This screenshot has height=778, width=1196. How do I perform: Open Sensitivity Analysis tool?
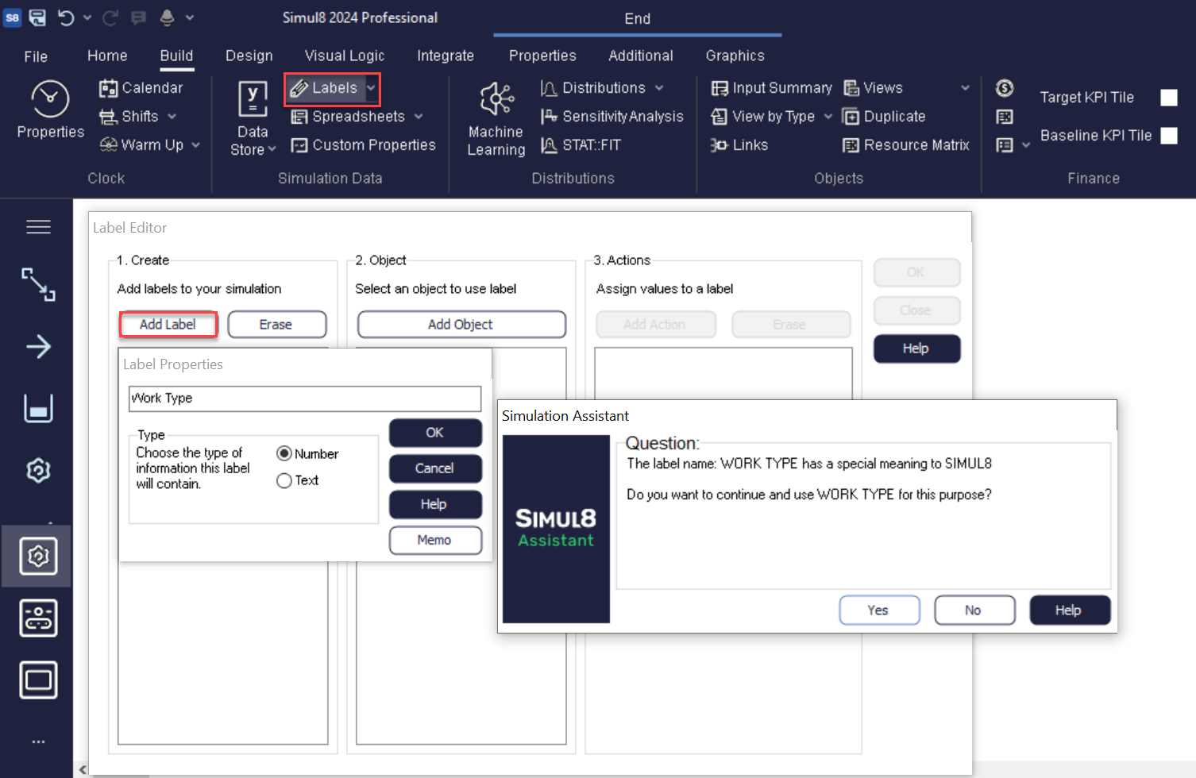(612, 117)
